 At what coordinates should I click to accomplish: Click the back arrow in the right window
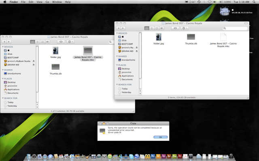point(117,28)
